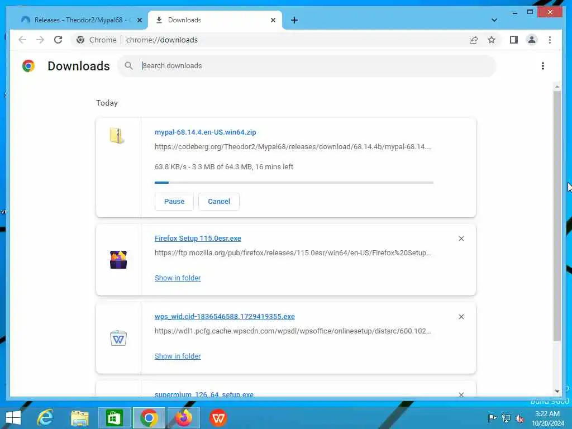Reload the downloads page

[58, 40]
